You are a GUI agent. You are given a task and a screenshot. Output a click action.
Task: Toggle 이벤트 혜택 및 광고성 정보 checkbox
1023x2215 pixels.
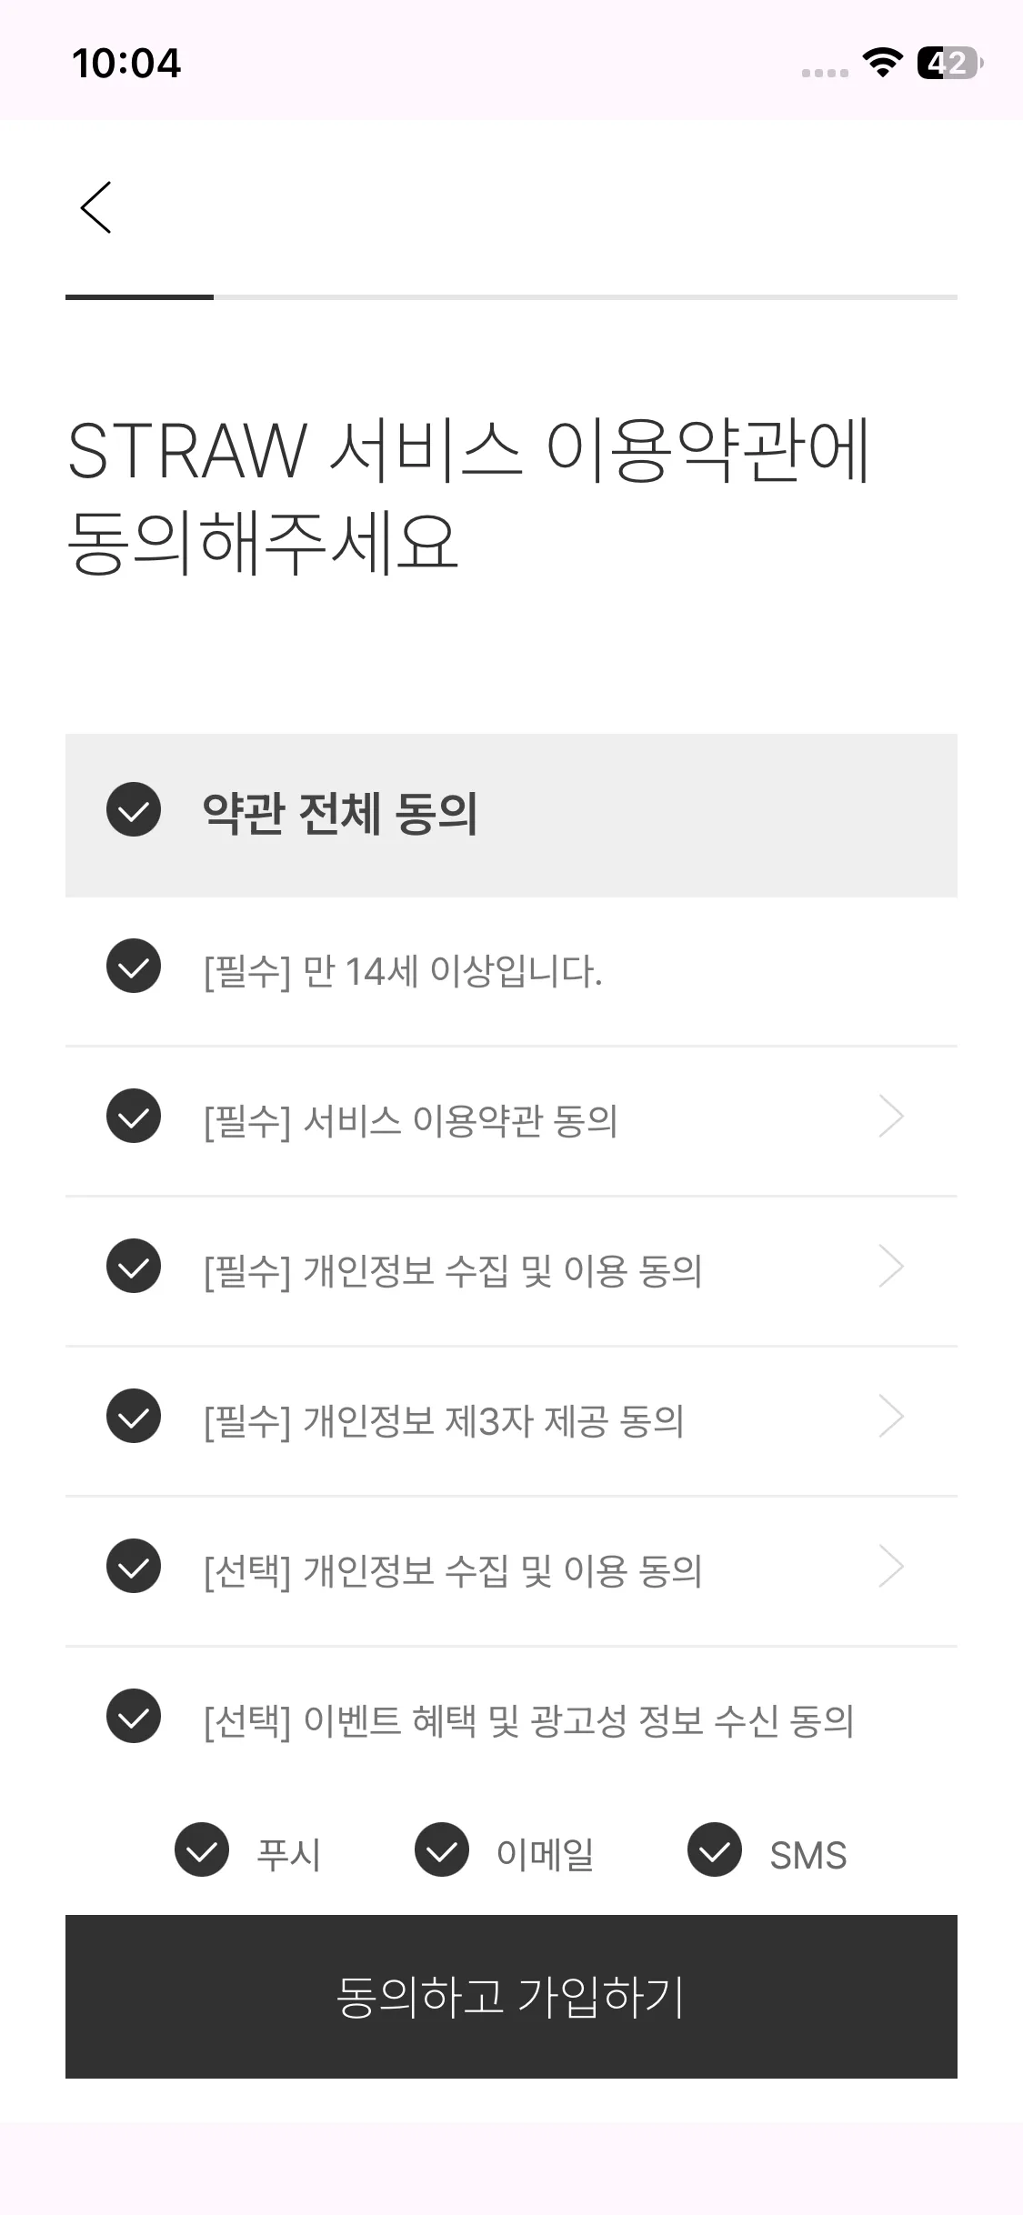pos(134,1716)
